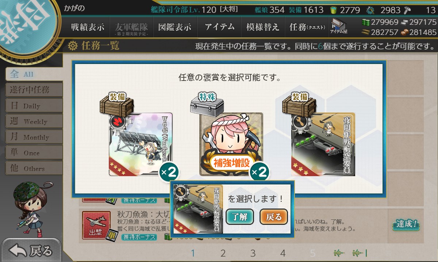
Task: Cancel selection with orange 戻る button
Action: pos(274,217)
